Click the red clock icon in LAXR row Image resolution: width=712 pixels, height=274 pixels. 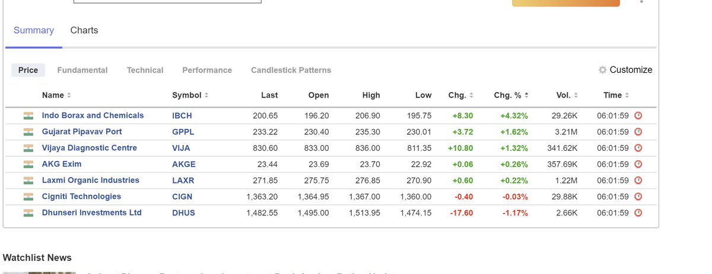click(638, 180)
